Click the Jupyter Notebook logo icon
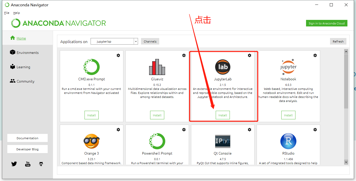This screenshot has height=181, width=356. [x=288, y=67]
